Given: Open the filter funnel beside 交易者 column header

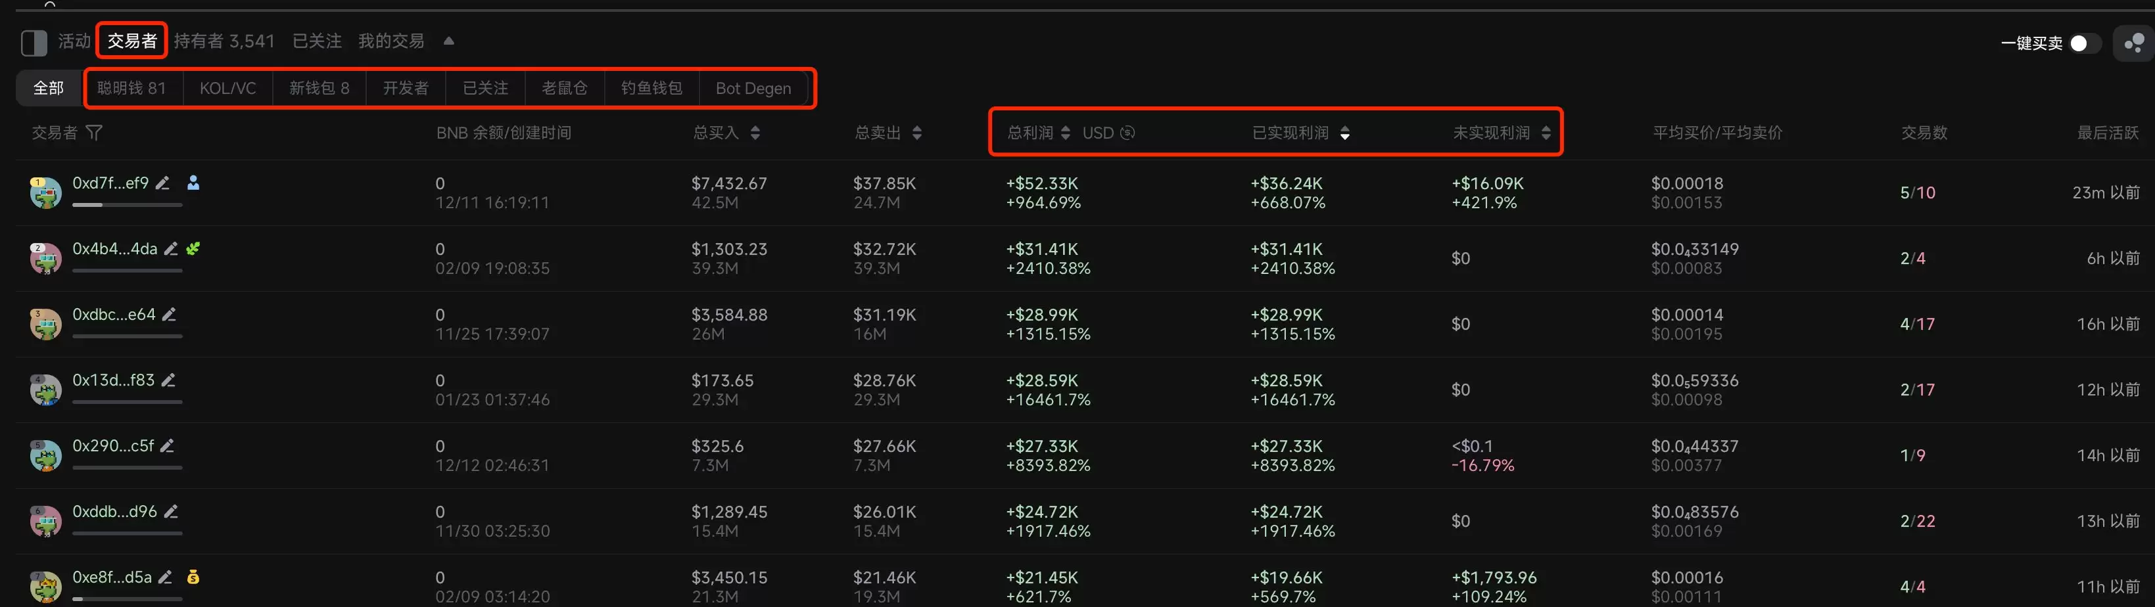Looking at the screenshot, I should click(x=95, y=132).
